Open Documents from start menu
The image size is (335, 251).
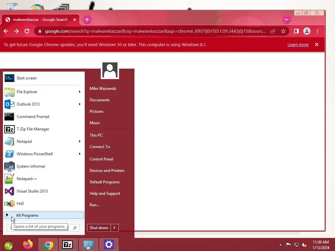(99, 100)
